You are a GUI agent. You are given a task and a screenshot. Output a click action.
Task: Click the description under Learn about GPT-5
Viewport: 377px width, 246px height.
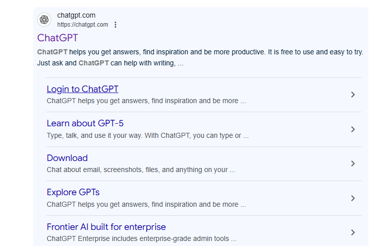point(148,135)
